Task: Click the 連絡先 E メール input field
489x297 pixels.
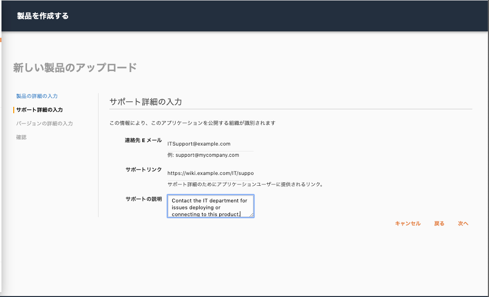Action: [x=210, y=144]
